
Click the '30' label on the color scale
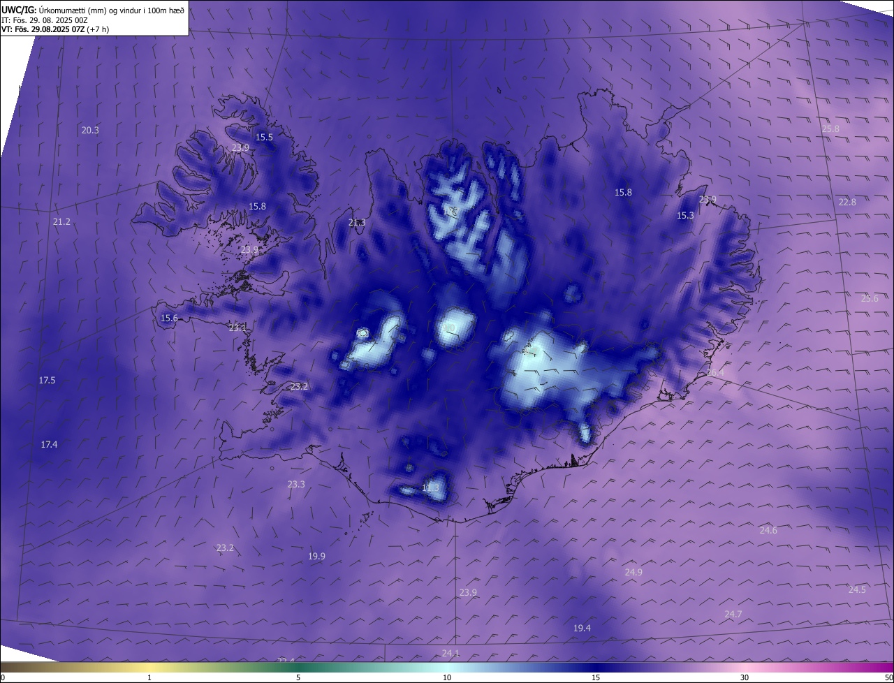[745, 677]
